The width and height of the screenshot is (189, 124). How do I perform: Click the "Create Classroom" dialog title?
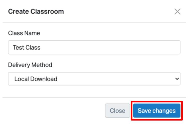pyautogui.click(x=36, y=11)
